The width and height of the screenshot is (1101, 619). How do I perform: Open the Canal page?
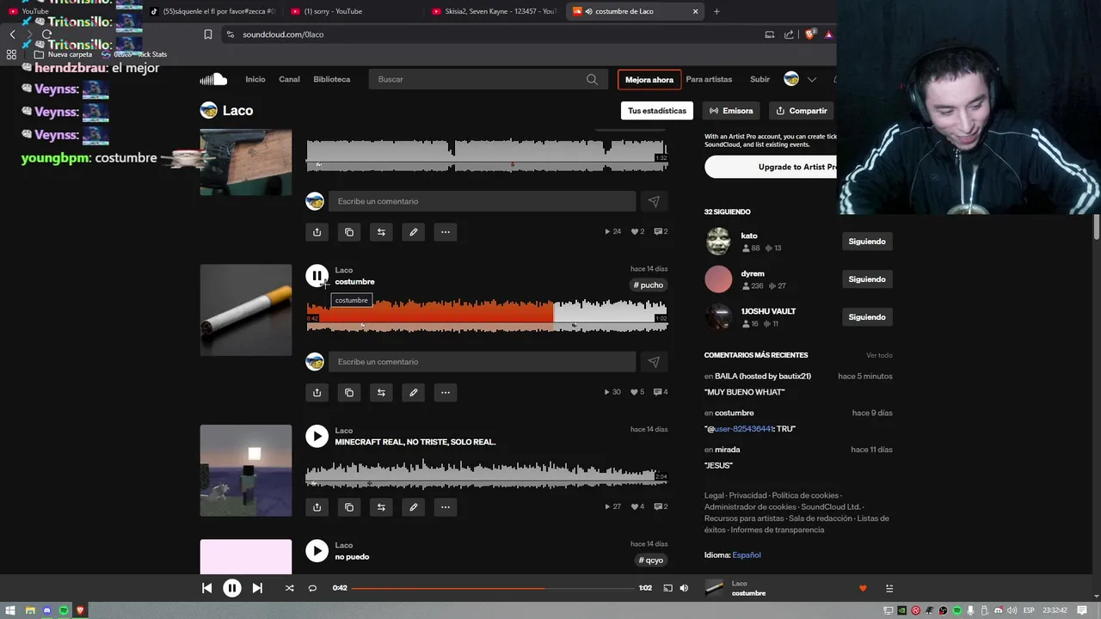[289, 79]
